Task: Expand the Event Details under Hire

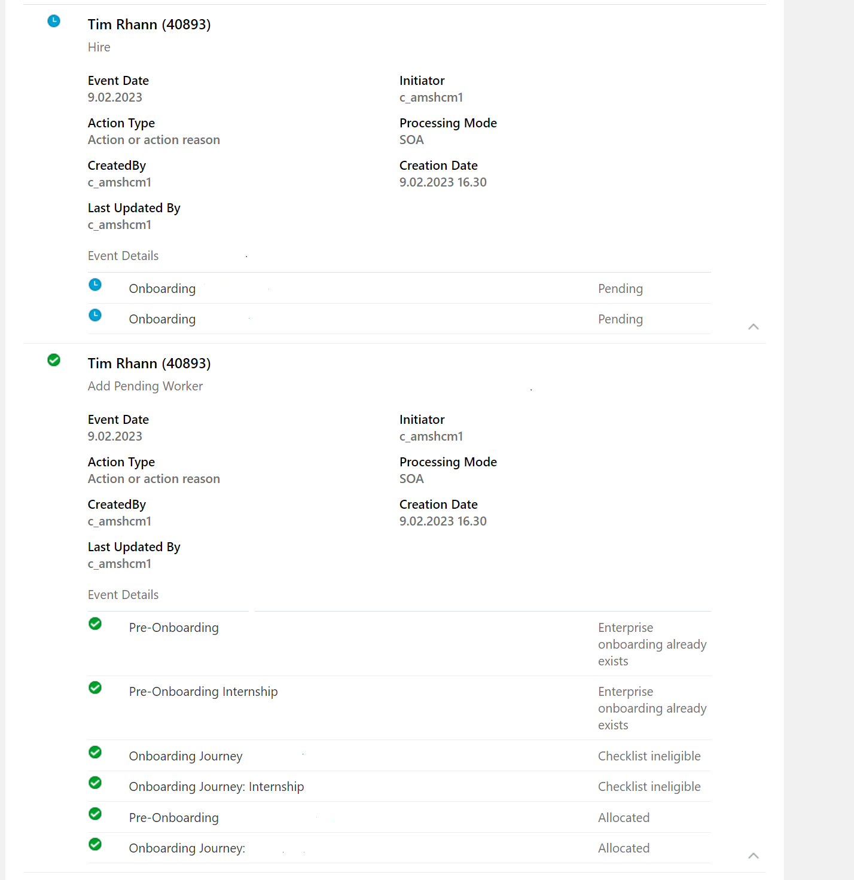Action: 123,255
